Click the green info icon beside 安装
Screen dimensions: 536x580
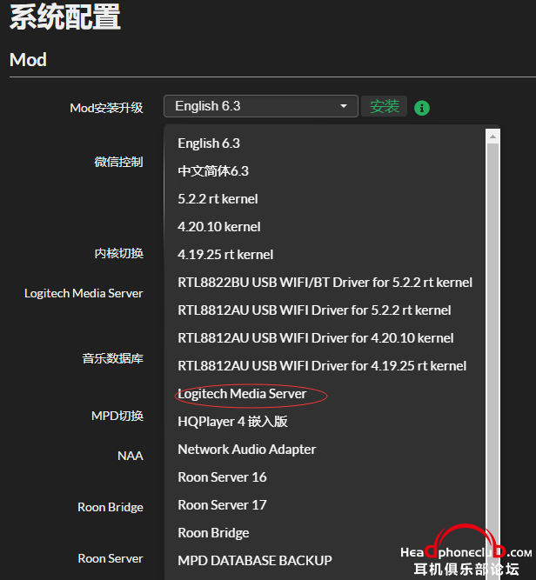pyautogui.click(x=422, y=108)
